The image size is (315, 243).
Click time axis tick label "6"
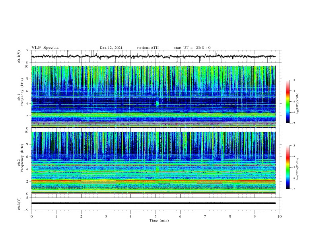coord(180,216)
